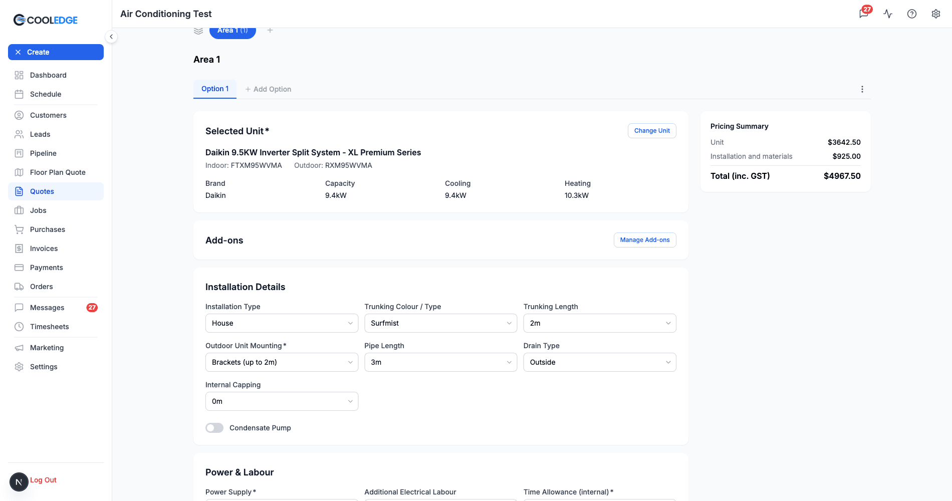This screenshot has width=952, height=501.
Task: Click the Invoices receipt icon
Action: coord(19,248)
